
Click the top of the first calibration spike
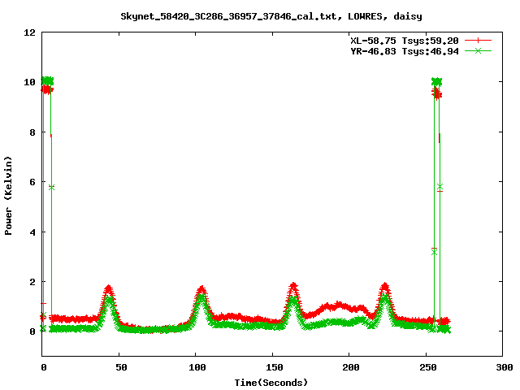(47, 81)
